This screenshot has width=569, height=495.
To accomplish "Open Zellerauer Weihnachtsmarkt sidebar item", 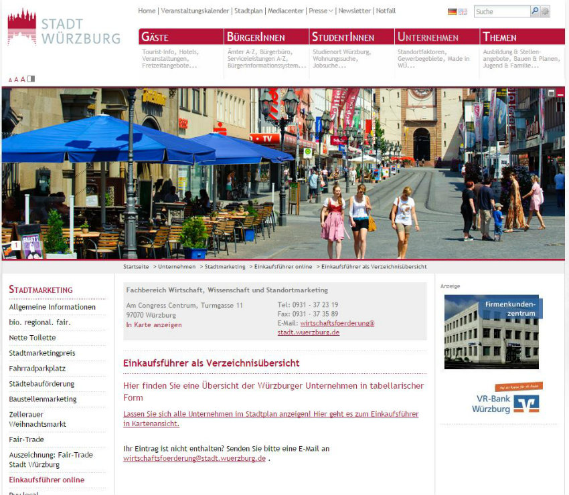I will [37, 419].
